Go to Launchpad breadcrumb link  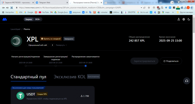pyautogui.click(x=15, y=29)
